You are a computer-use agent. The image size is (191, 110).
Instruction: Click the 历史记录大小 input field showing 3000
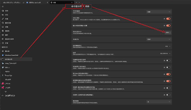click(168, 32)
